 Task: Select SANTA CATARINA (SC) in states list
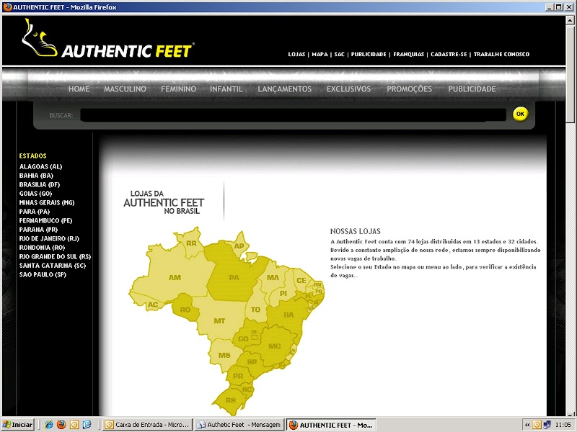52,266
